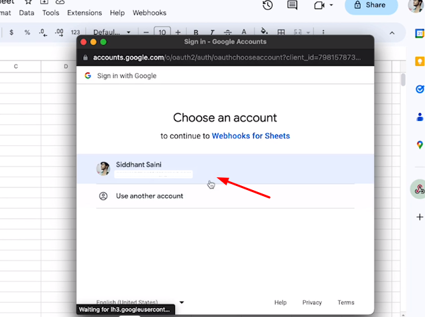Open profile avatar in Sheets header
This screenshot has width=425, height=317.
click(x=416, y=5)
